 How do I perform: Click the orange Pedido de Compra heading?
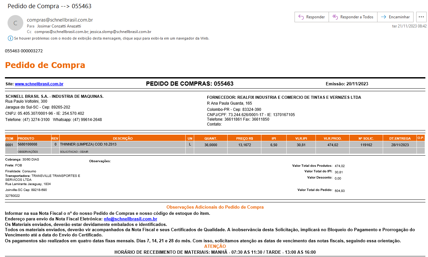click(x=45, y=65)
